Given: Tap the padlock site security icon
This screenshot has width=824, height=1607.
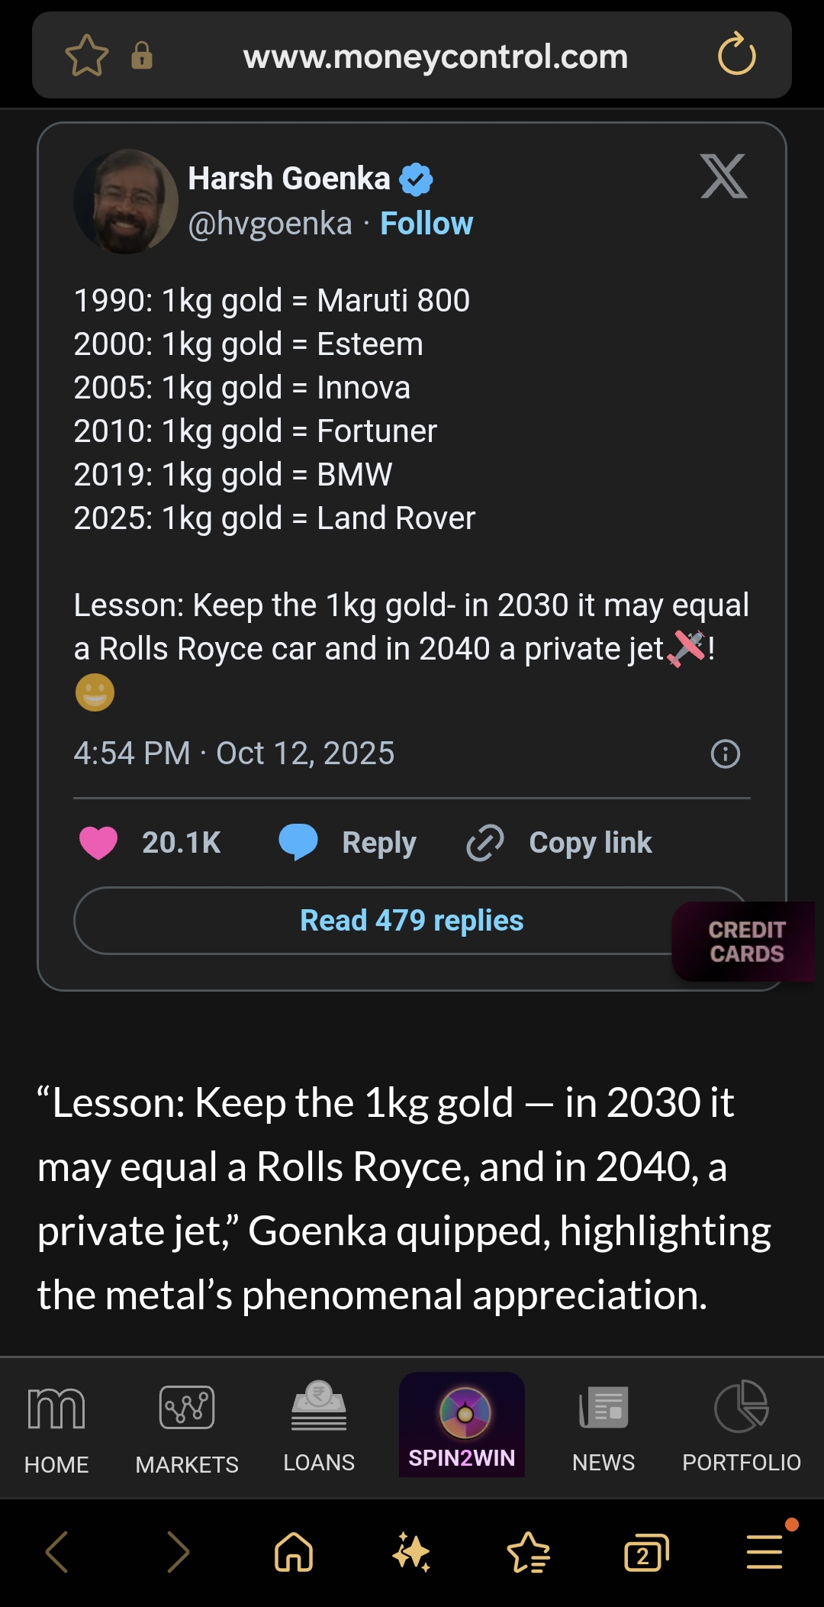Looking at the screenshot, I should coord(142,56).
